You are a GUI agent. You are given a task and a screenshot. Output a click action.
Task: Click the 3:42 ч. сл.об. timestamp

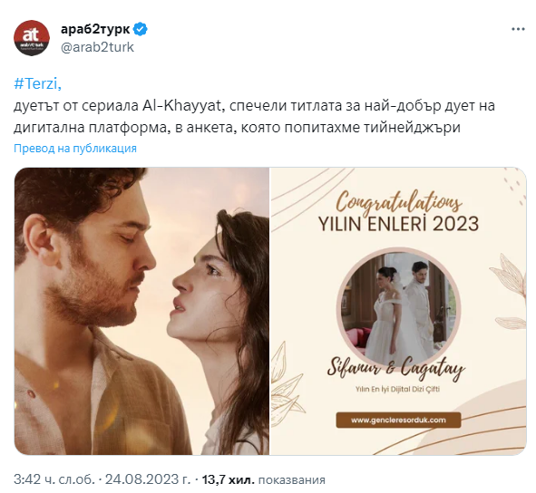click(54, 479)
